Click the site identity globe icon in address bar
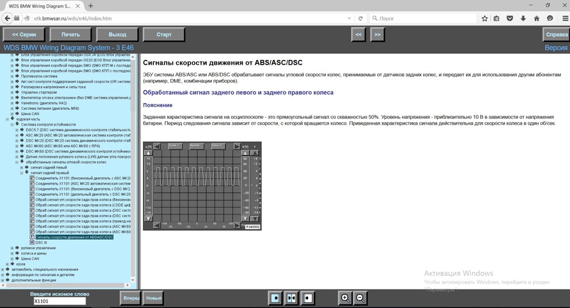 [x=27, y=18]
